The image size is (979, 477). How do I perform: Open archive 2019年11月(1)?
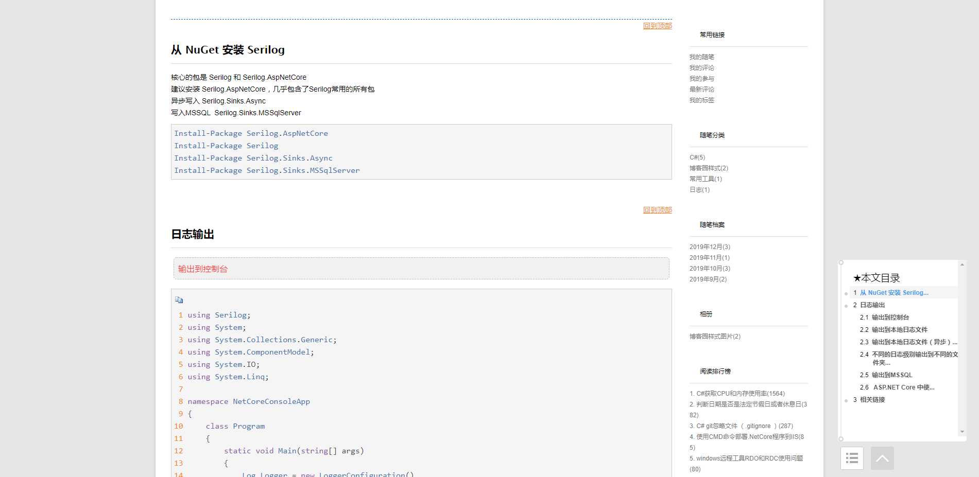click(710, 258)
